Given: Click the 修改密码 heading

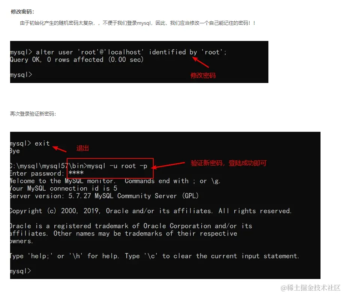Looking at the screenshot, I should pos(22,12).
